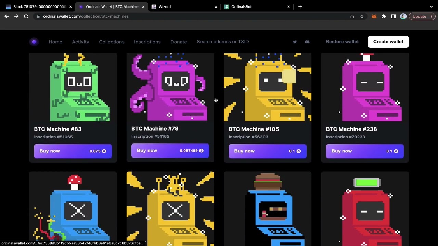Screen dimensions: 438x246
Task: Click the BTC Machine #79 title
Action: [155, 128]
